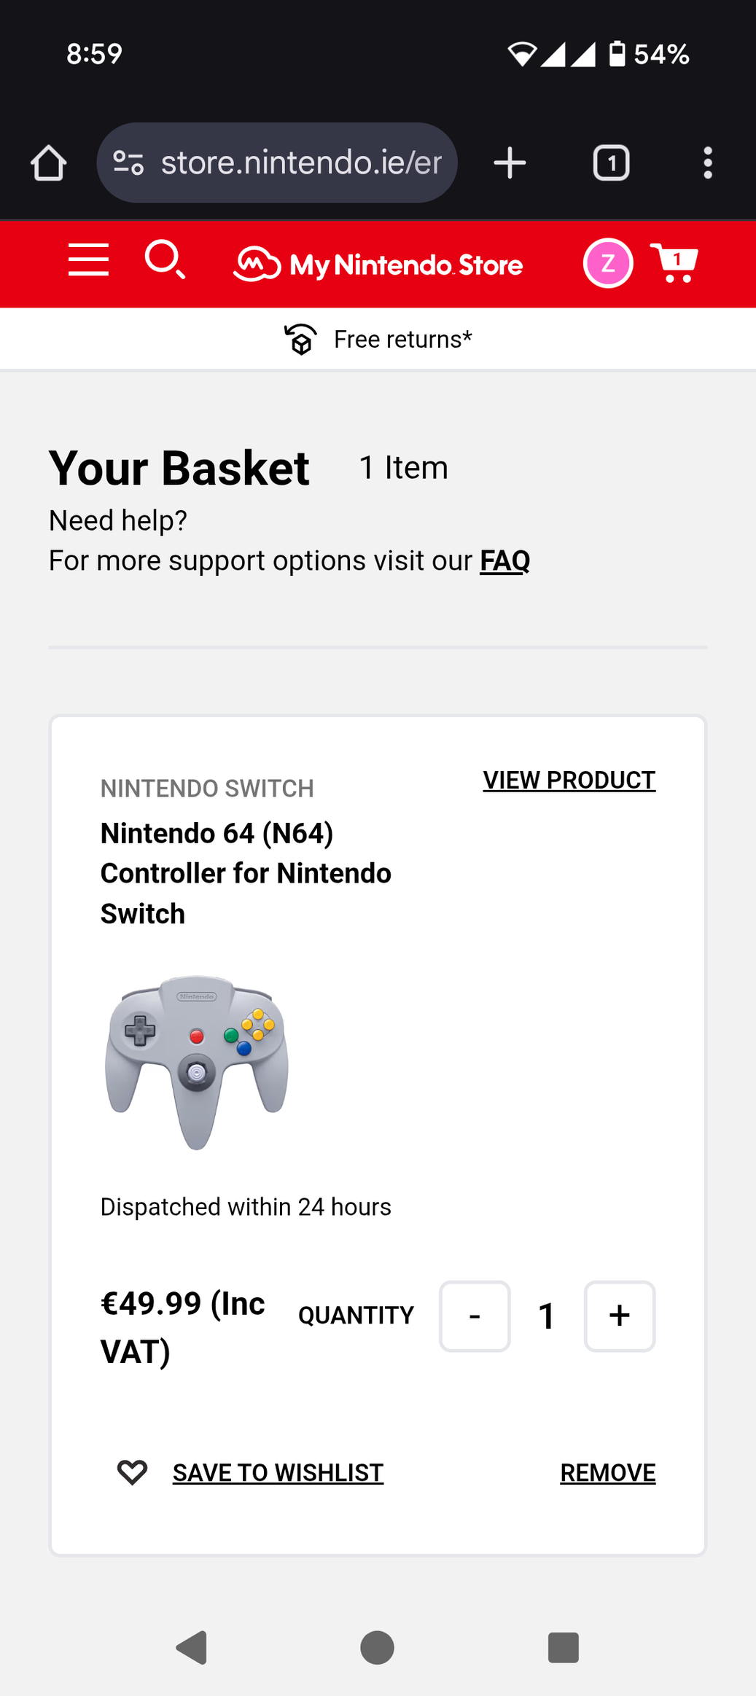Tap the wishlist heart icon

point(132,1472)
